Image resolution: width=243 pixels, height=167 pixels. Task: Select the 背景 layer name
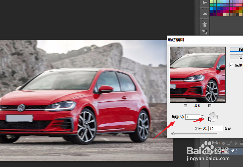point(234,151)
